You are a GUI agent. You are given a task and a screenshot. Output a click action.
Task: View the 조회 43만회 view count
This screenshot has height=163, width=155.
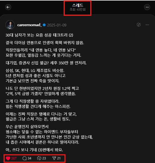click(x=77, y=10)
